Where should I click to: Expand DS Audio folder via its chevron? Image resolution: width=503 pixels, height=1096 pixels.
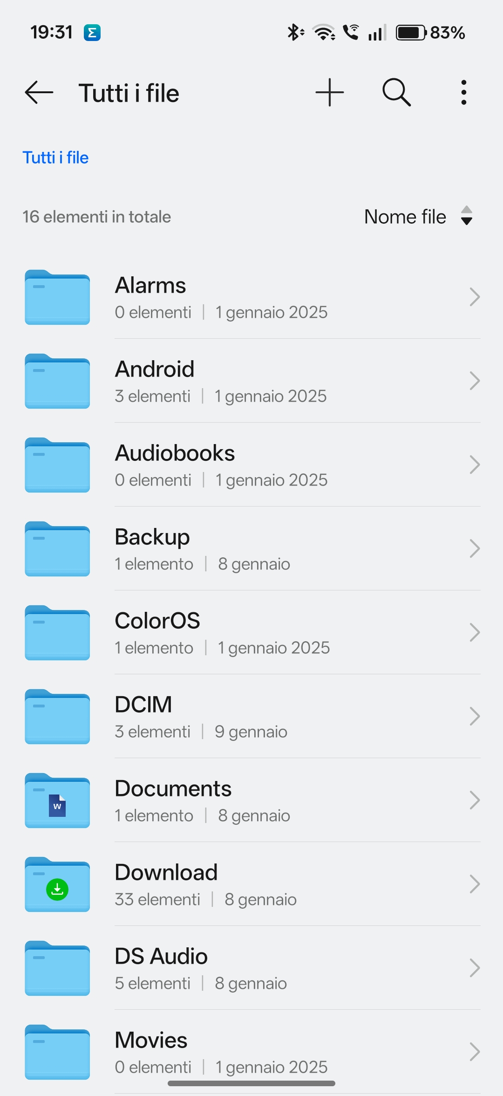[x=474, y=968]
